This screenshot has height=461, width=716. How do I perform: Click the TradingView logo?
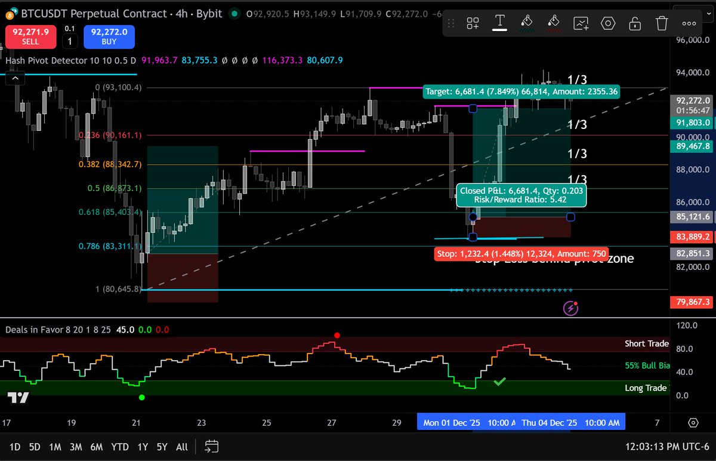click(x=18, y=398)
